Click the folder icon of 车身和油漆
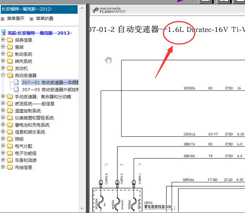This screenshot has height=213, width=245. click(10, 160)
